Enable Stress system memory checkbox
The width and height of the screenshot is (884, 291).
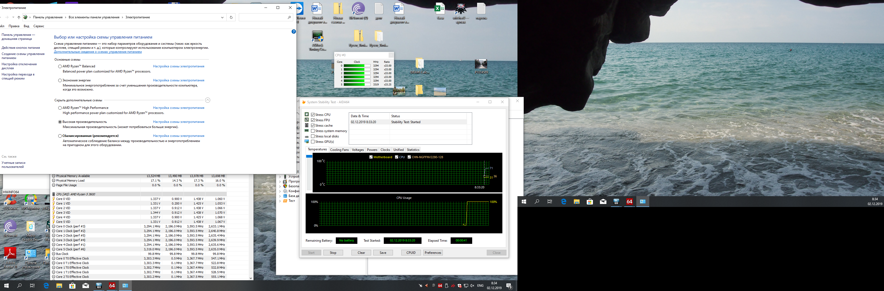pos(313,131)
